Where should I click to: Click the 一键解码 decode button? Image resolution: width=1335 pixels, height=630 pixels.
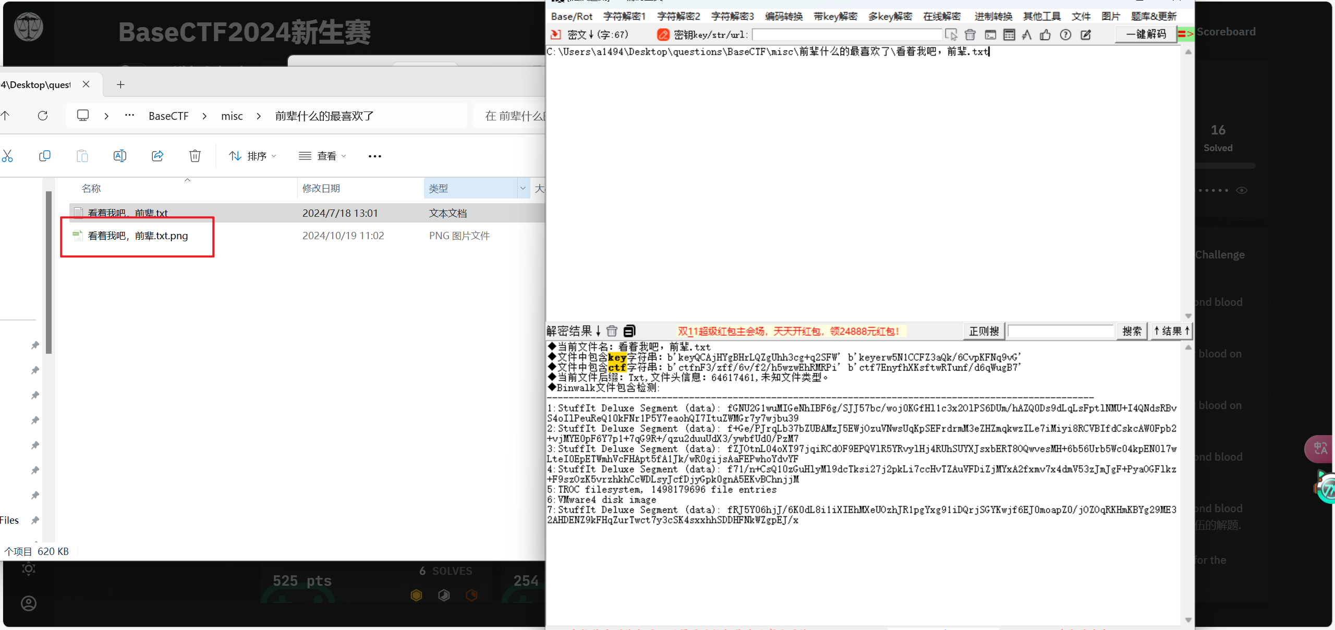point(1145,34)
